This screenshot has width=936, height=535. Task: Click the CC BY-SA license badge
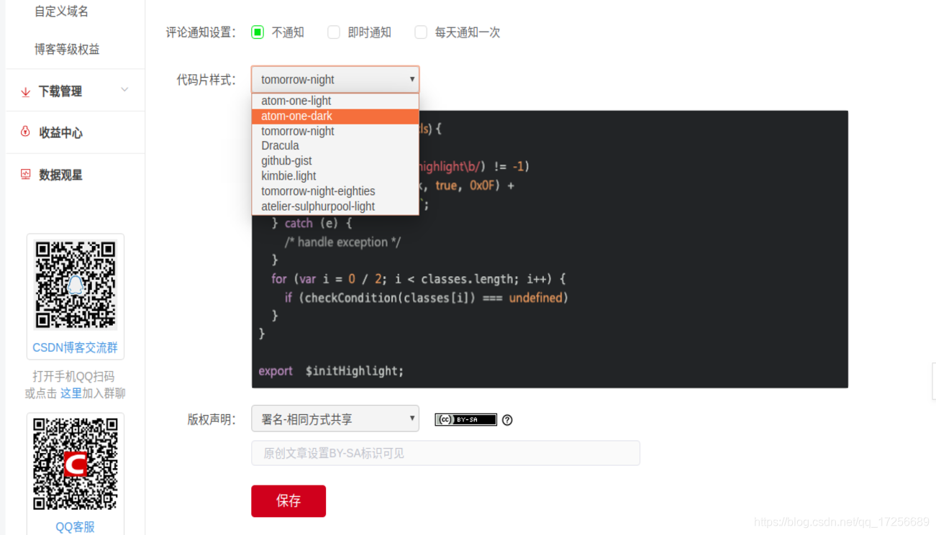point(465,419)
